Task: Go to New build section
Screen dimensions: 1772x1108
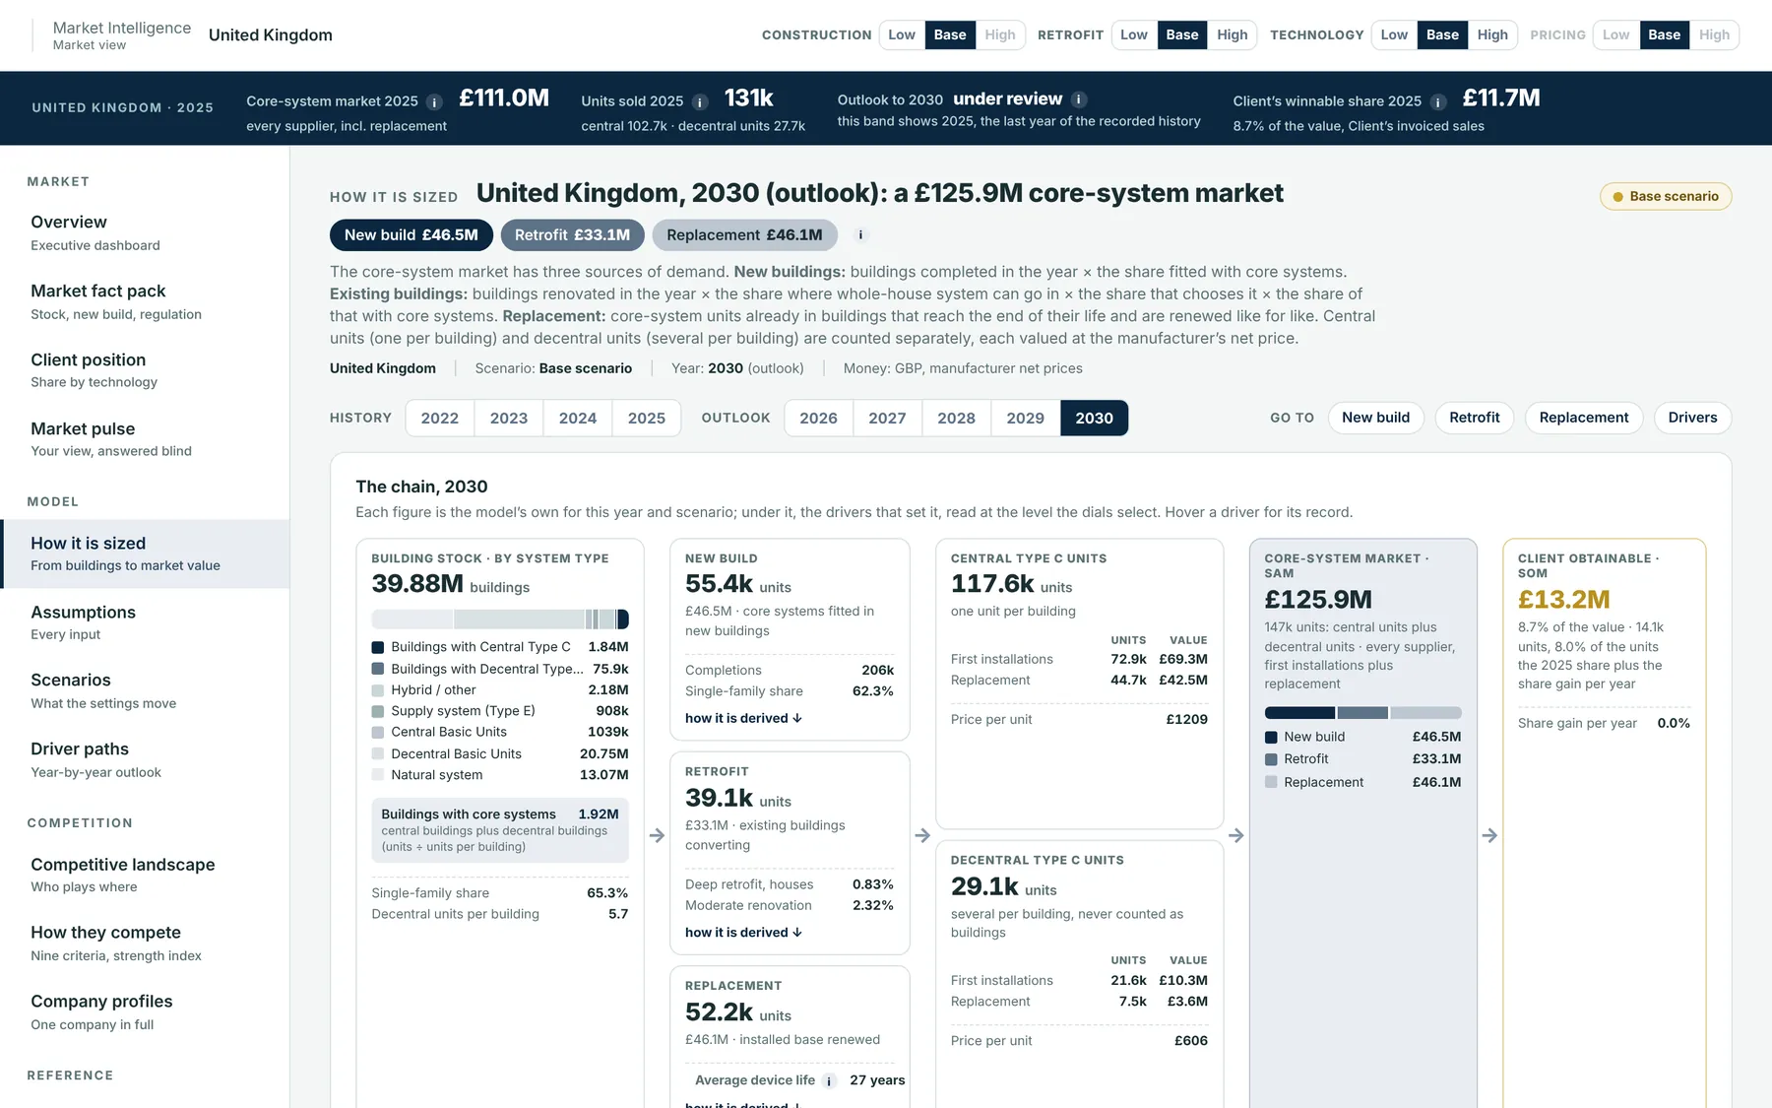Action: tap(1375, 418)
